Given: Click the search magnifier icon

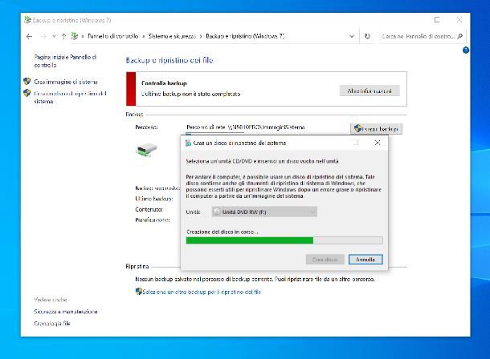Looking at the screenshot, I should (460, 36).
